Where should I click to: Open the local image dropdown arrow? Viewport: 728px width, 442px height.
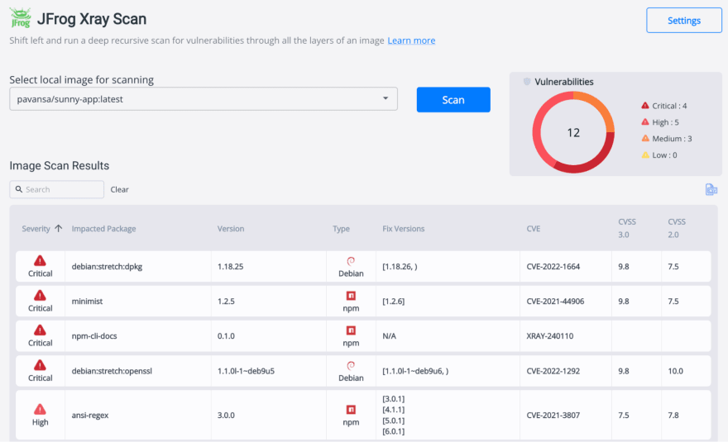[x=386, y=98]
